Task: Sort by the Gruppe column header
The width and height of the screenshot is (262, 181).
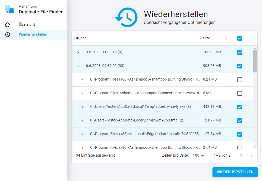Action: pos(80,38)
